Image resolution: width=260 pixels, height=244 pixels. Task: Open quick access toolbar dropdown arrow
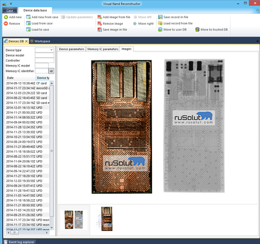11,4
